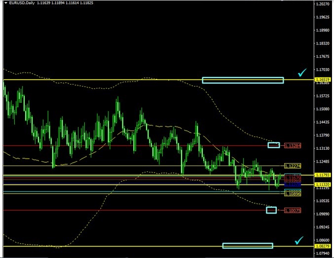Click the 1.10535 price scale value
The width and height of the screenshot is (334, 258).
click(323, 201)
